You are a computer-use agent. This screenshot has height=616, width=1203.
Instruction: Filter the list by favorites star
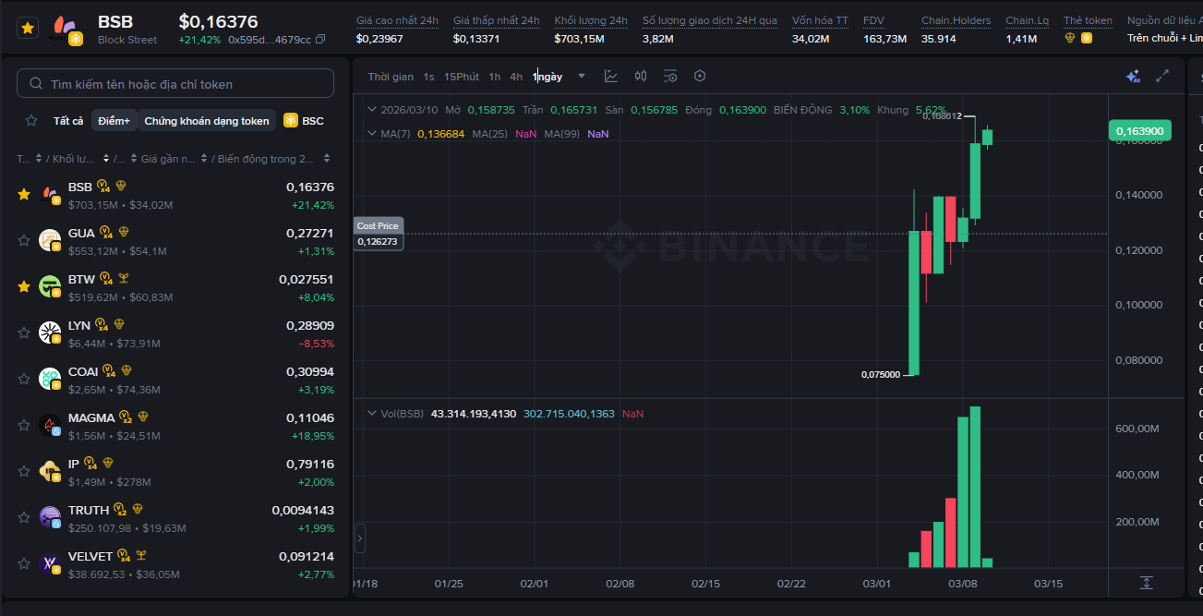tap(31, 120)
